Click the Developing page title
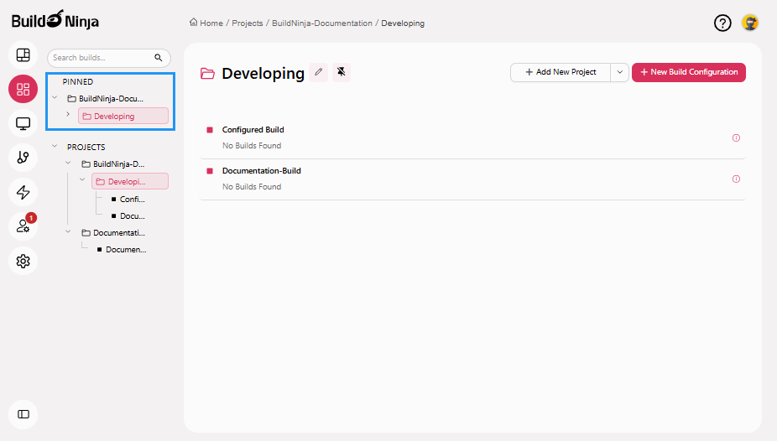 [x=263, y=73]
